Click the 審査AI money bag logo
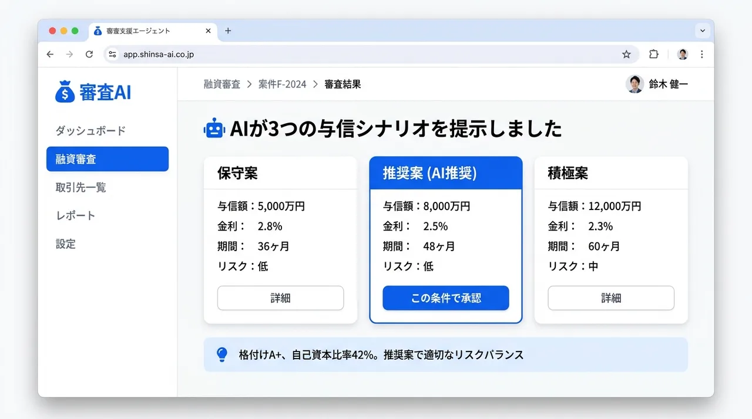The width and height of the screenshot is (752, 419). pos(65,92)
